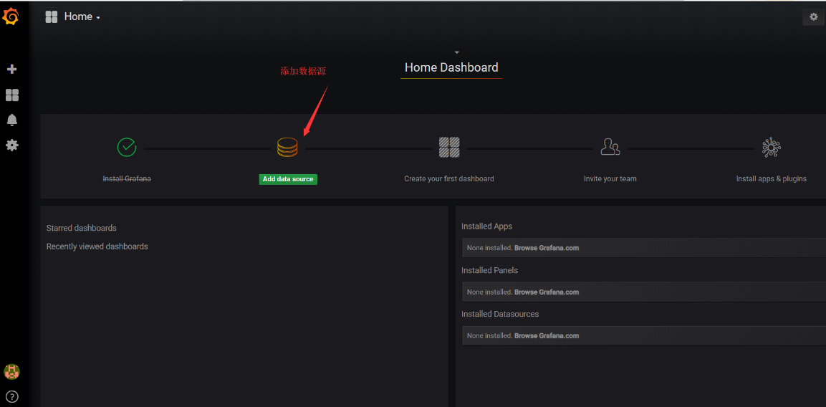Viewport: 826px width, 407px height.
Task: Click Browse Grafana.com under Installed Apps
Action: [x=547, y=248]
